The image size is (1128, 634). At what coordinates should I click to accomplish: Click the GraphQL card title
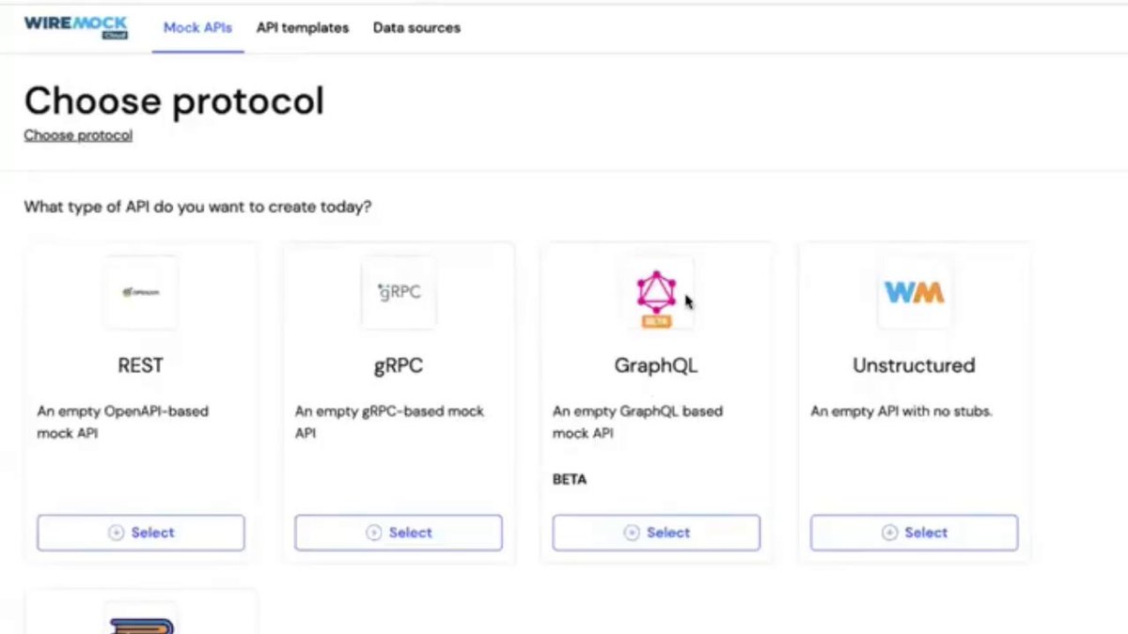656,365
